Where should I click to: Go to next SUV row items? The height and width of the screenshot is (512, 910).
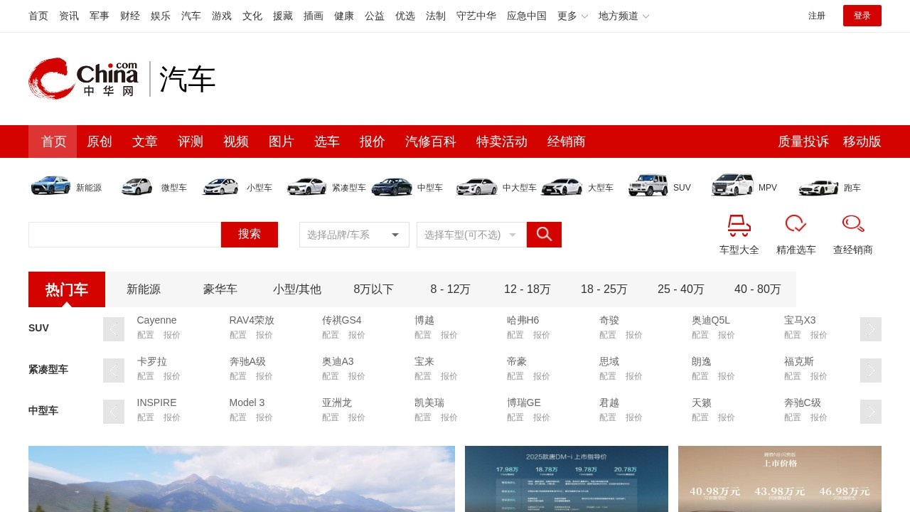click(871, 329)
